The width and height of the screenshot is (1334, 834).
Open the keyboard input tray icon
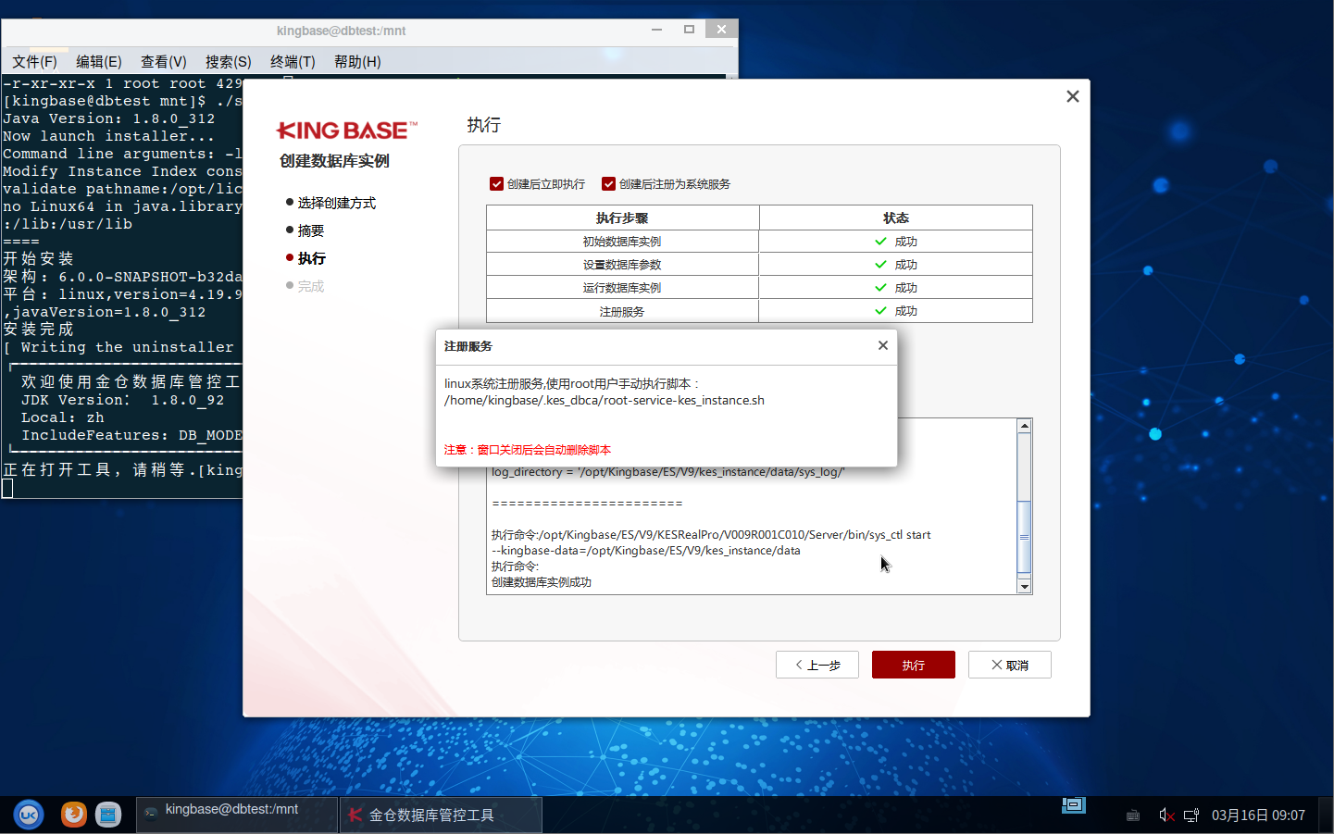tap(1133, 815)
